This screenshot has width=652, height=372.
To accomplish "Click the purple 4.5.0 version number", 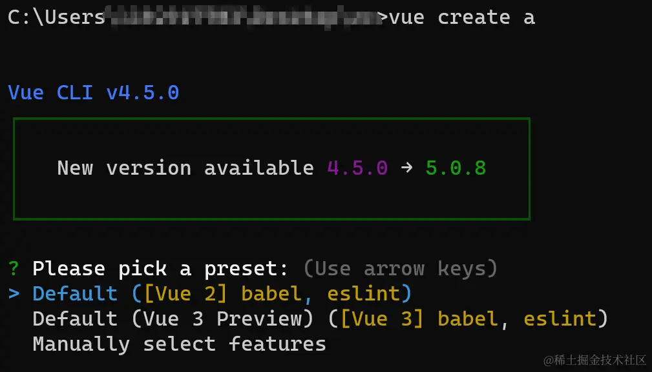I will 357,168.
